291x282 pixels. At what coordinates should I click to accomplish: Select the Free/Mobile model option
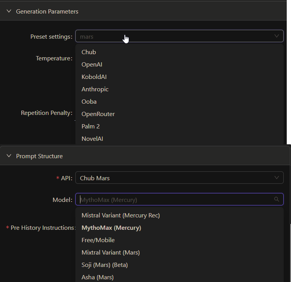click(98, 240)
